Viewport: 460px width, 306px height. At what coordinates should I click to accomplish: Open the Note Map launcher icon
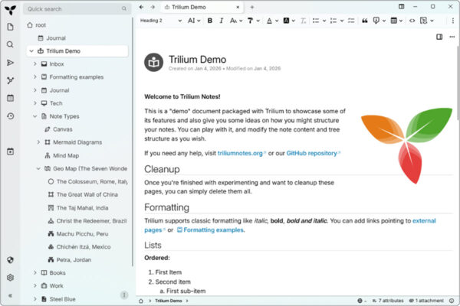(x=10, y=80)
